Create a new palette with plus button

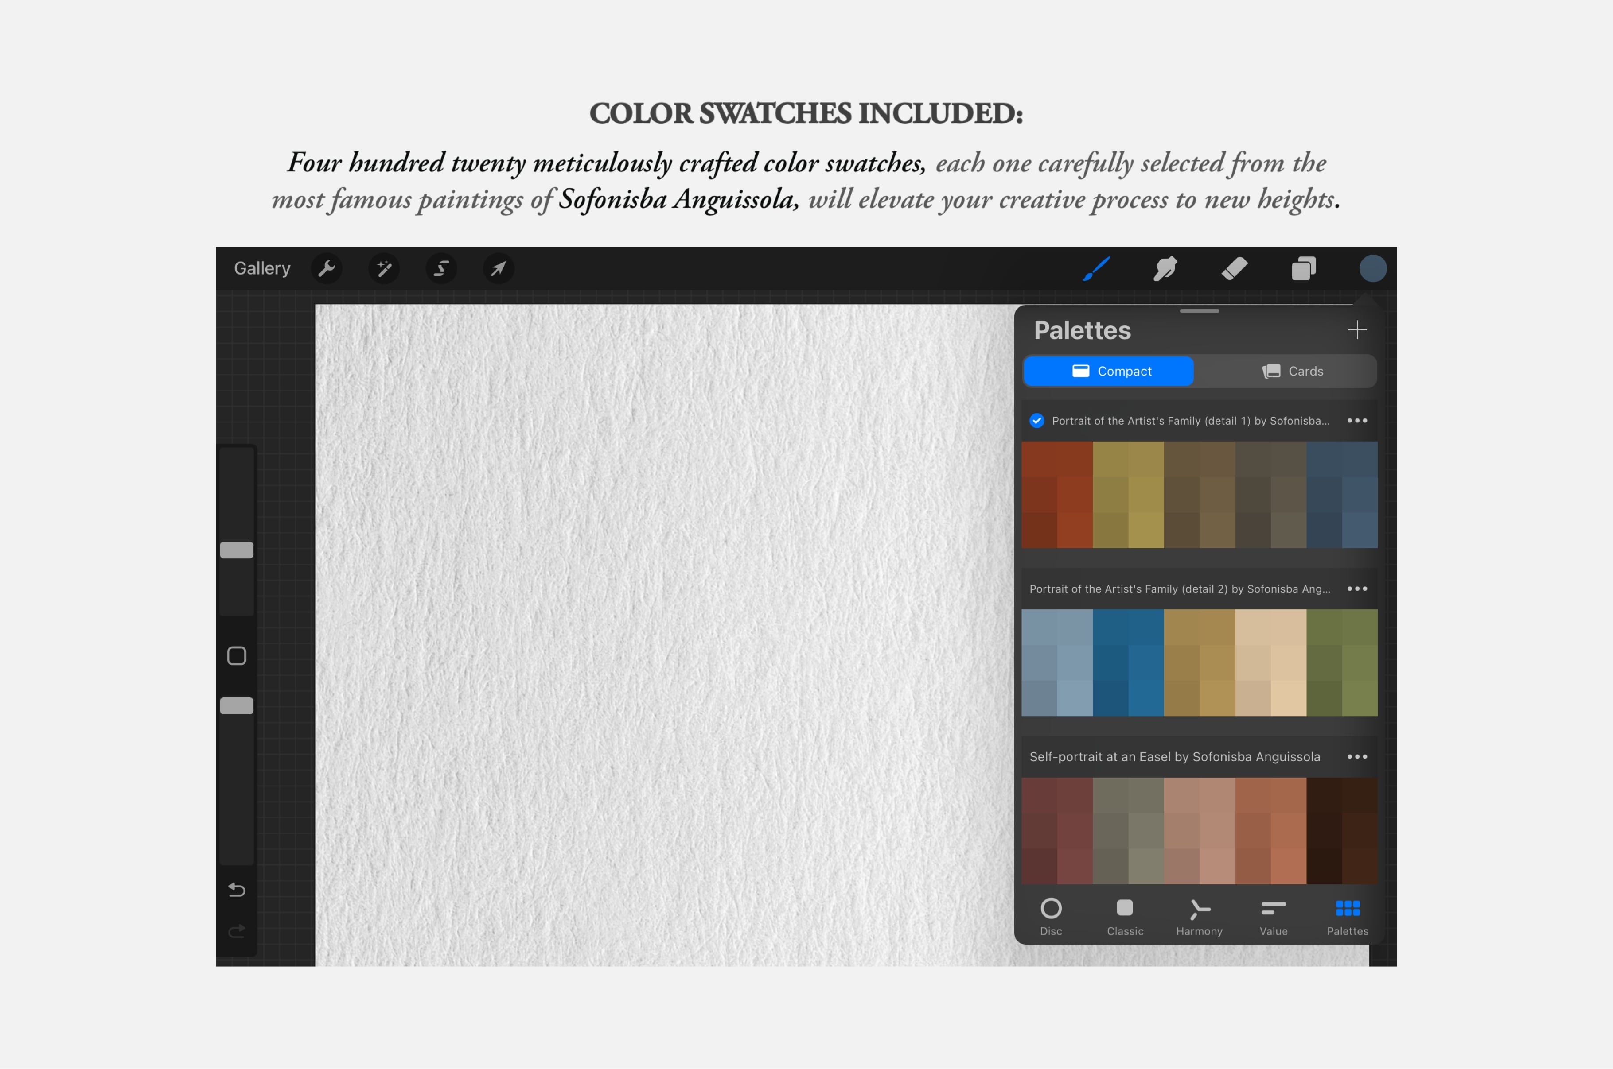click(1357, 330)
